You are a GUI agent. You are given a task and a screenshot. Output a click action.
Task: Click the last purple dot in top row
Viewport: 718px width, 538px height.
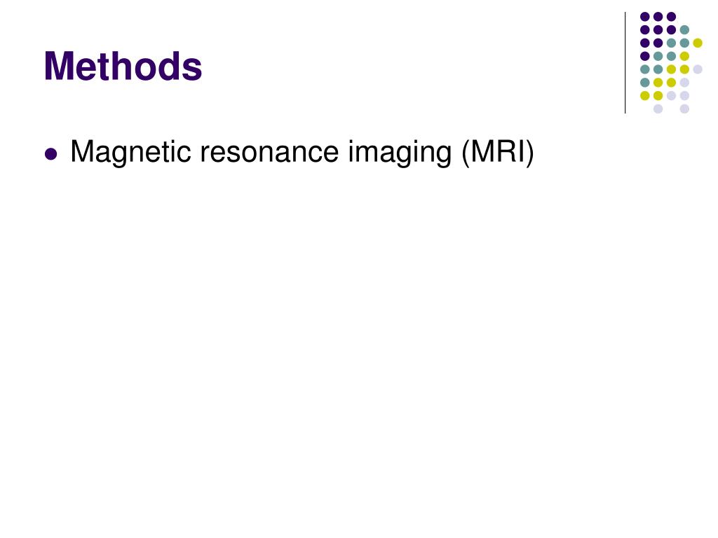671,17
